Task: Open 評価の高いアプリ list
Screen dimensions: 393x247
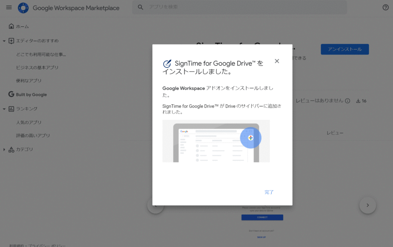Action: 33,136
